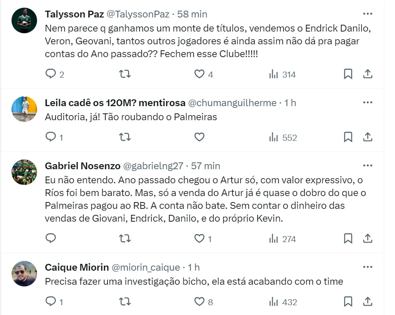Open Gabriel Nosenzo's profile name link
The width and height of the screenshot is (395, 315).
point(82,166)
